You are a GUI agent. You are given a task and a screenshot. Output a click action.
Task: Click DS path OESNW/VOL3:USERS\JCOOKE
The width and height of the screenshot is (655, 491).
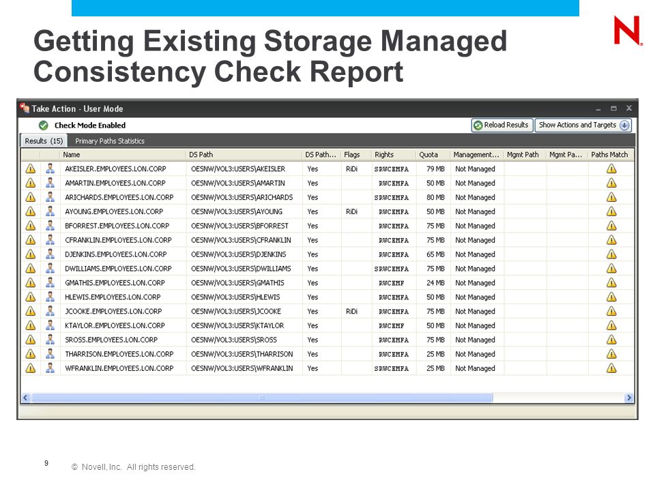[x=236, y=311]
